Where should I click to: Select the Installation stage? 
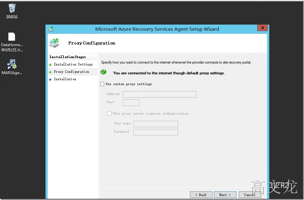tap(65, 79)
